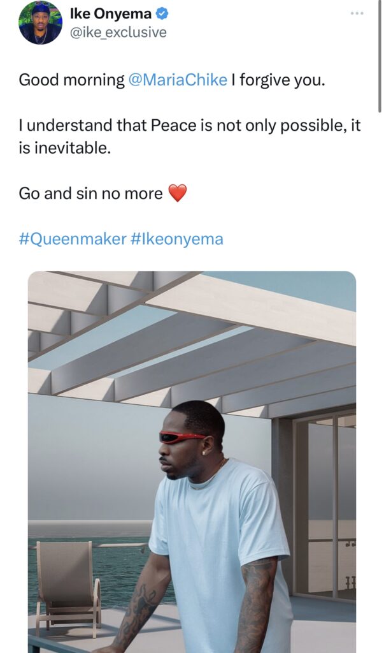Click the "I forgive you." text
The width and height of the screenshot is (384, 653).
click(x=279, y=80)
